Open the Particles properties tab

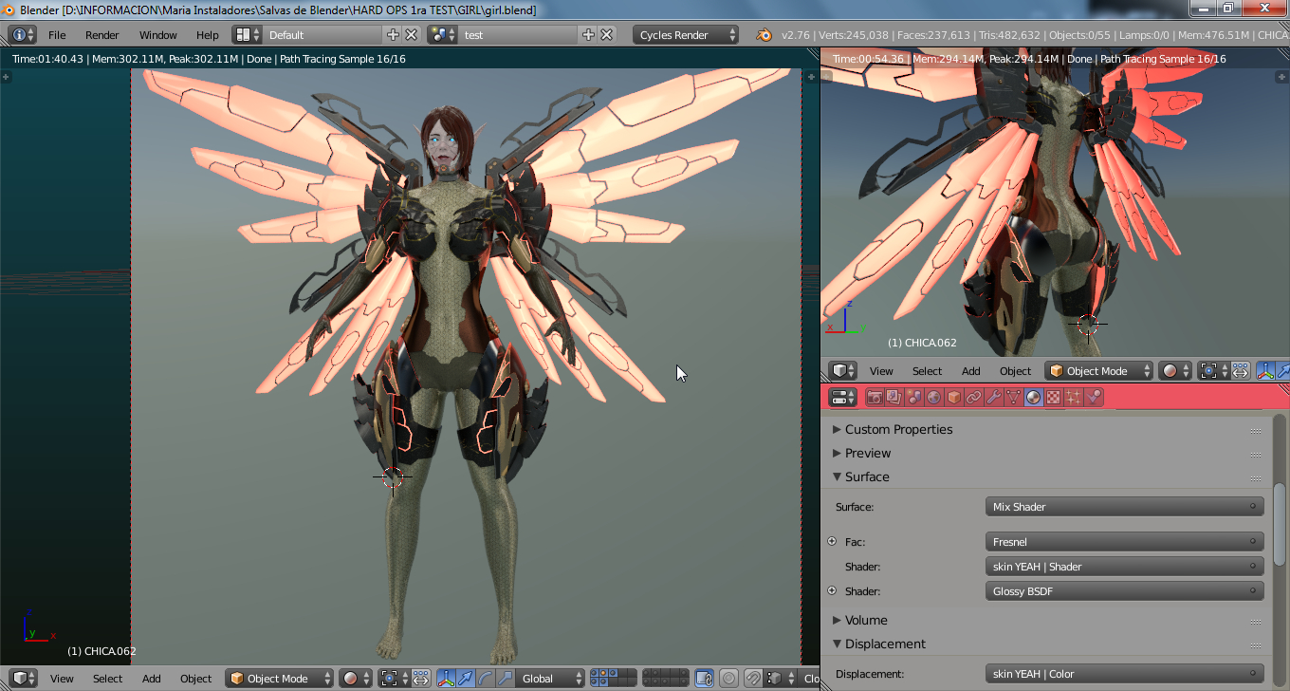point(1074,398)
